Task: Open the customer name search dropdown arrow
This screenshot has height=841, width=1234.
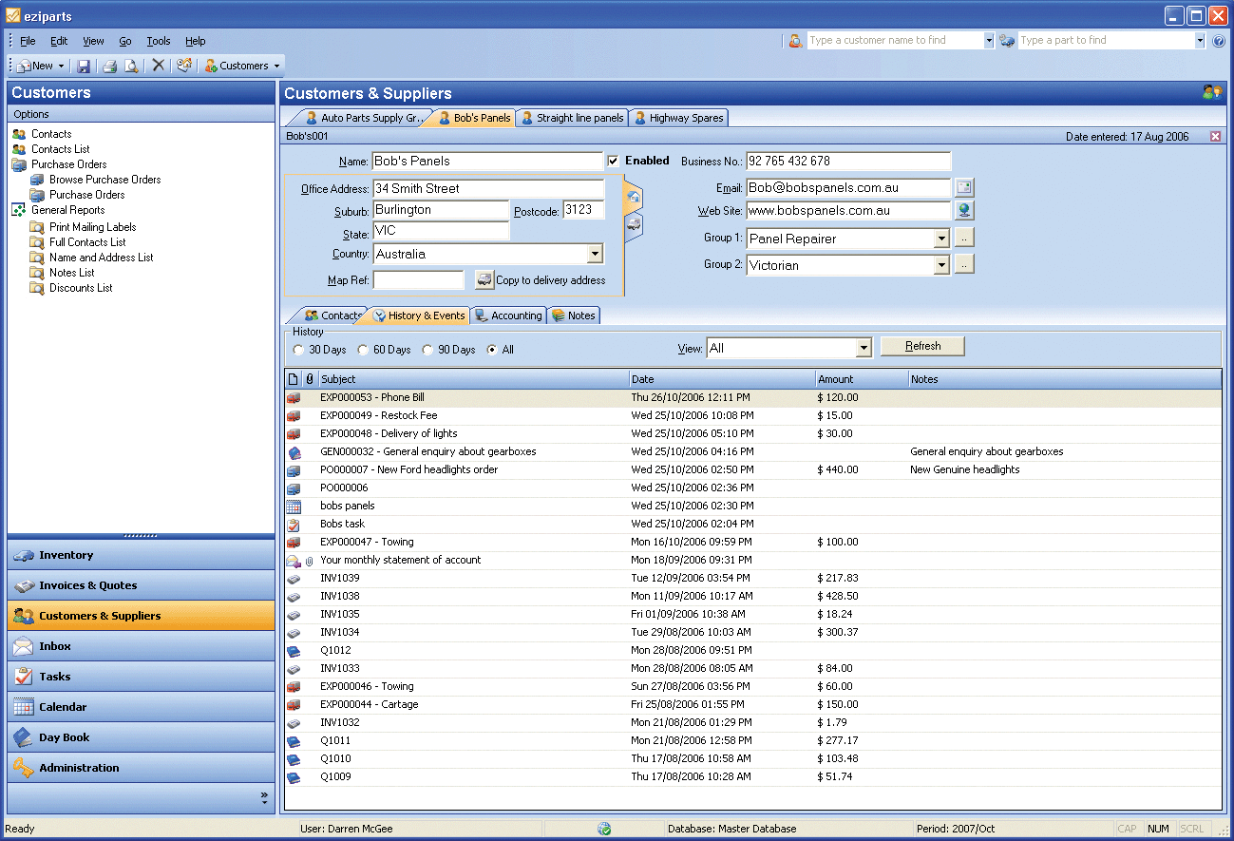Action: pyautogui.click(x=989, y=41)
